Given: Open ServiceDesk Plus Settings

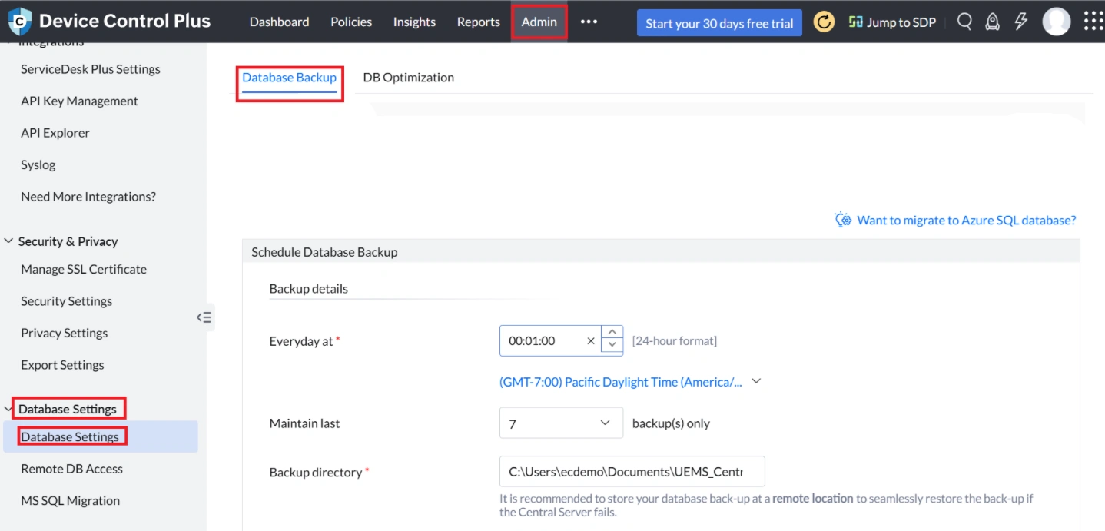Looking at the screenshot, I should click(x=91, y=69).
